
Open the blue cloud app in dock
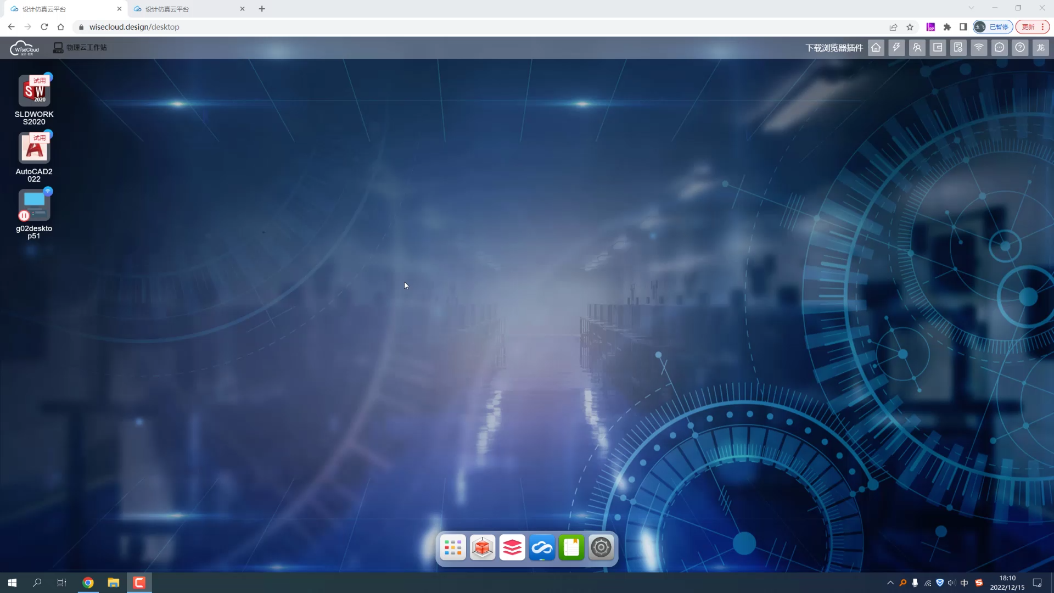(x=542, y=547)
